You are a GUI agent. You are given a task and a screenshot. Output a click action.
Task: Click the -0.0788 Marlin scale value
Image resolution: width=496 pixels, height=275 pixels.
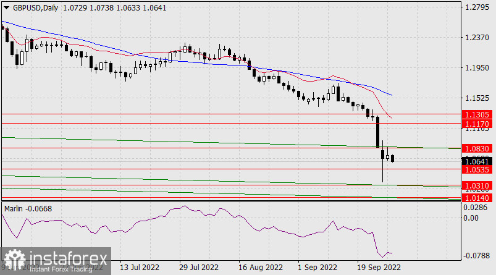[x=476, y=256]
